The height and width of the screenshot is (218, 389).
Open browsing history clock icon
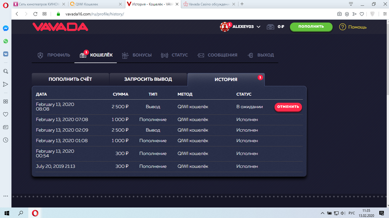5,140
